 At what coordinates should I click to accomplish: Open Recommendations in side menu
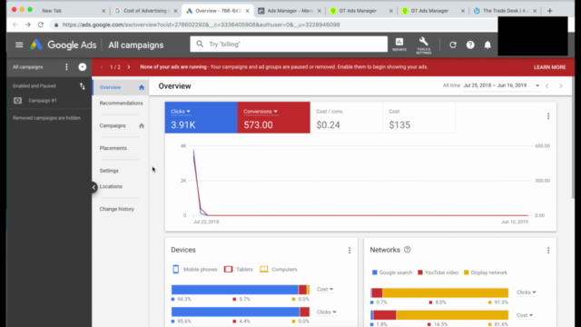point(121,103)
